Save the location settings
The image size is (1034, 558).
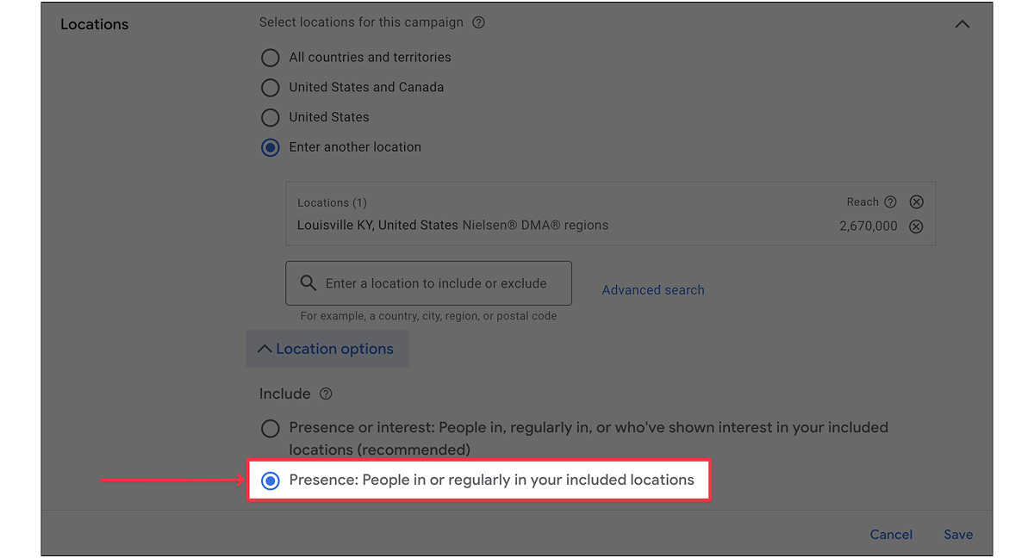point(958,535)
